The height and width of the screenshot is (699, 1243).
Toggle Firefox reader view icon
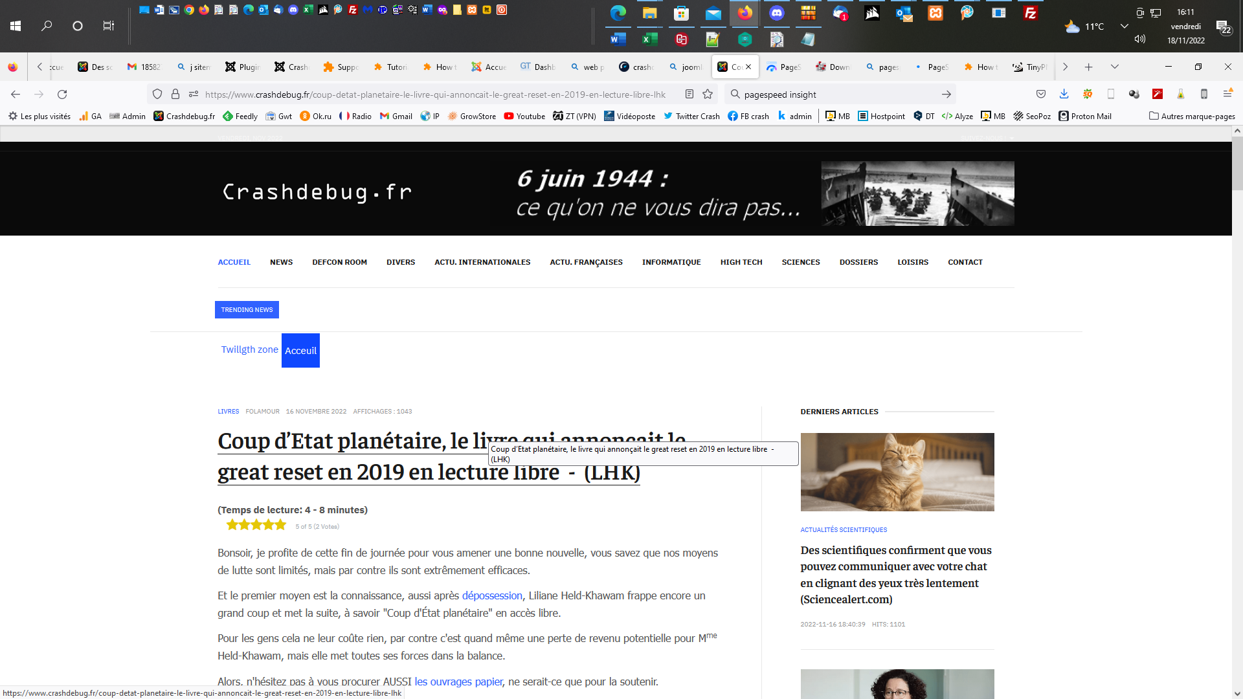click(x=689, y=94)
